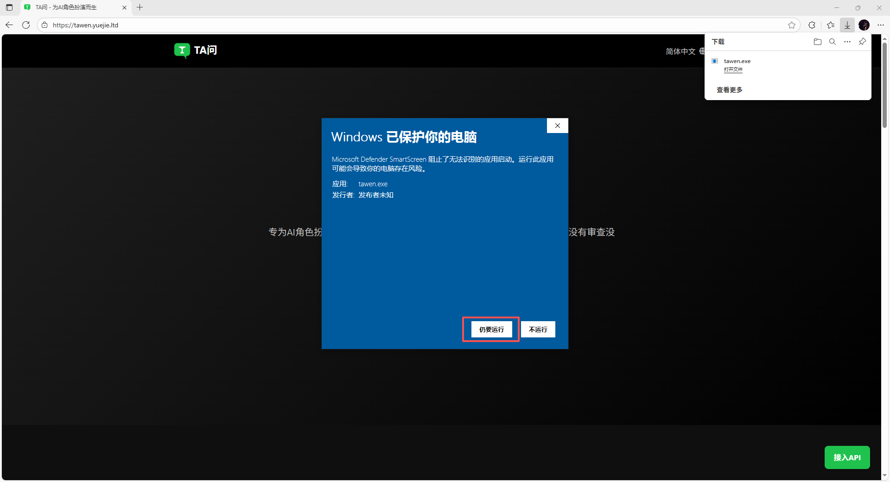Search downloads with magnifier icon
This screenshot has height=482, width=890.
[833, 42]
